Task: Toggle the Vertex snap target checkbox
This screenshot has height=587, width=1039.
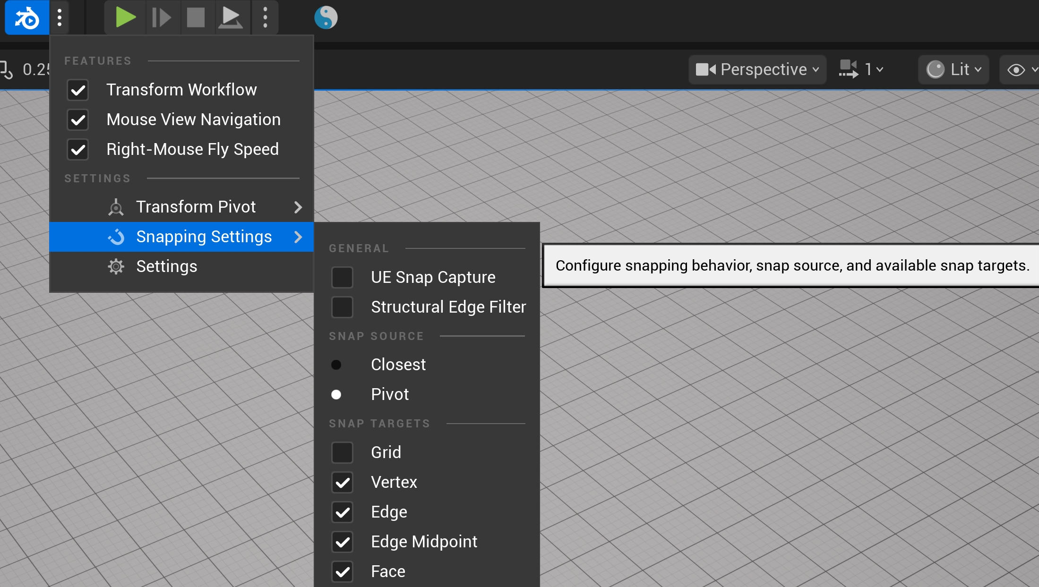Action: 342,482
